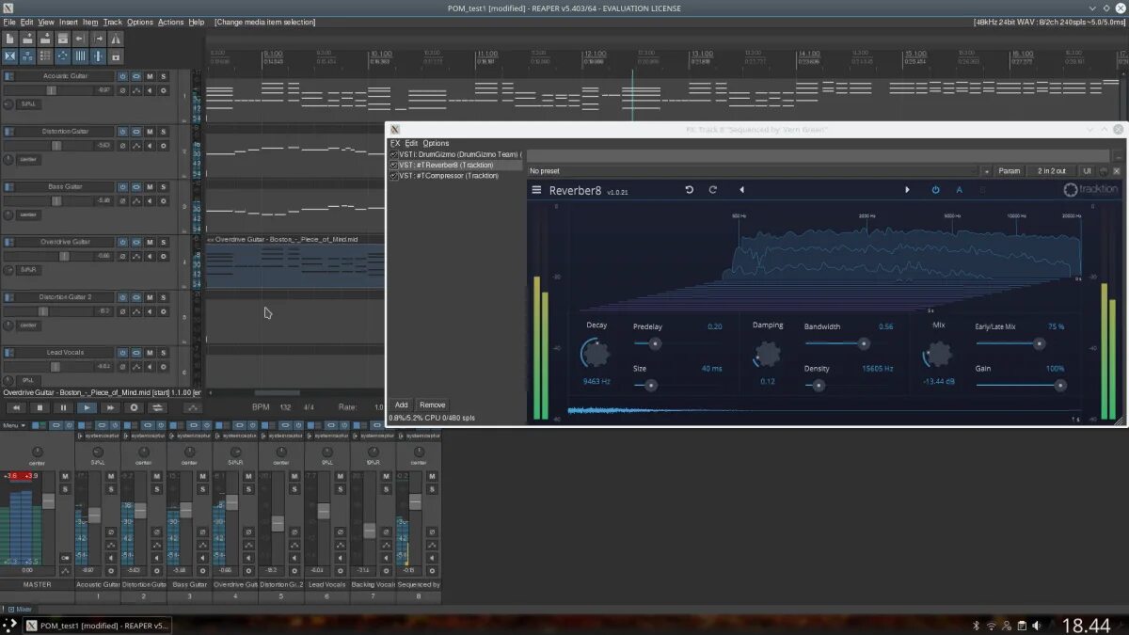The image size is (1129, 635).
Task: Click the REAPER task in the OS taskbar
Action: coord(98,626)
